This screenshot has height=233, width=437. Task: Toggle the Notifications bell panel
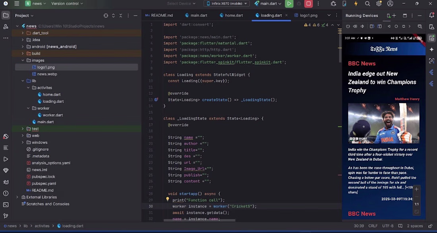[431, 16]
